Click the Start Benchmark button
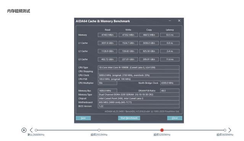The height and width of the screenshot is (141, 244). (x=129, y=118)
